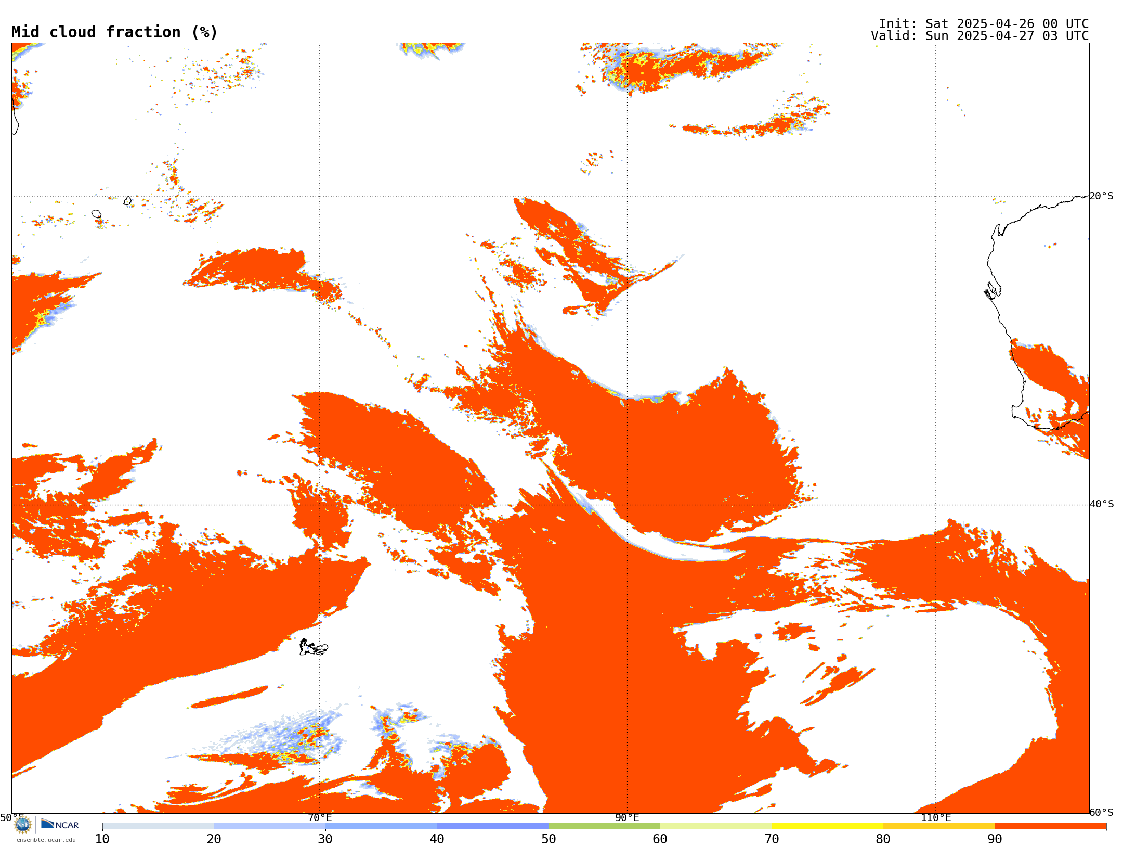1123x846 pixels.
Task: Pick the 30–40 blue colorbar segment
Action: click(381, 826)
